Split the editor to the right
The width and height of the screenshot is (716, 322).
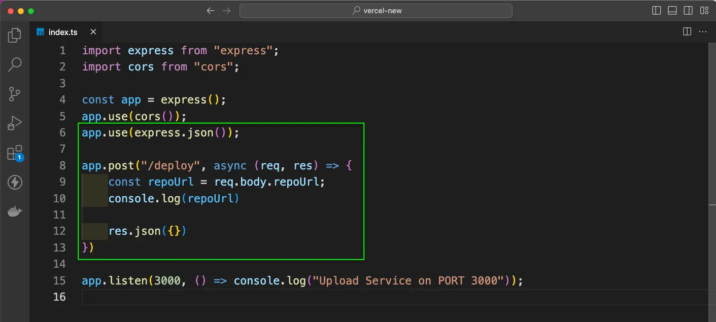[x=687, y=32]
